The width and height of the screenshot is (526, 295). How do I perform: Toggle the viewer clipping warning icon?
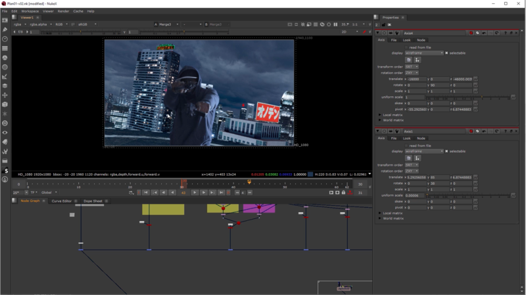[x=303, y=24]
